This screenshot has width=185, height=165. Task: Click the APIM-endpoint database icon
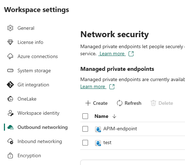point(98,129)
